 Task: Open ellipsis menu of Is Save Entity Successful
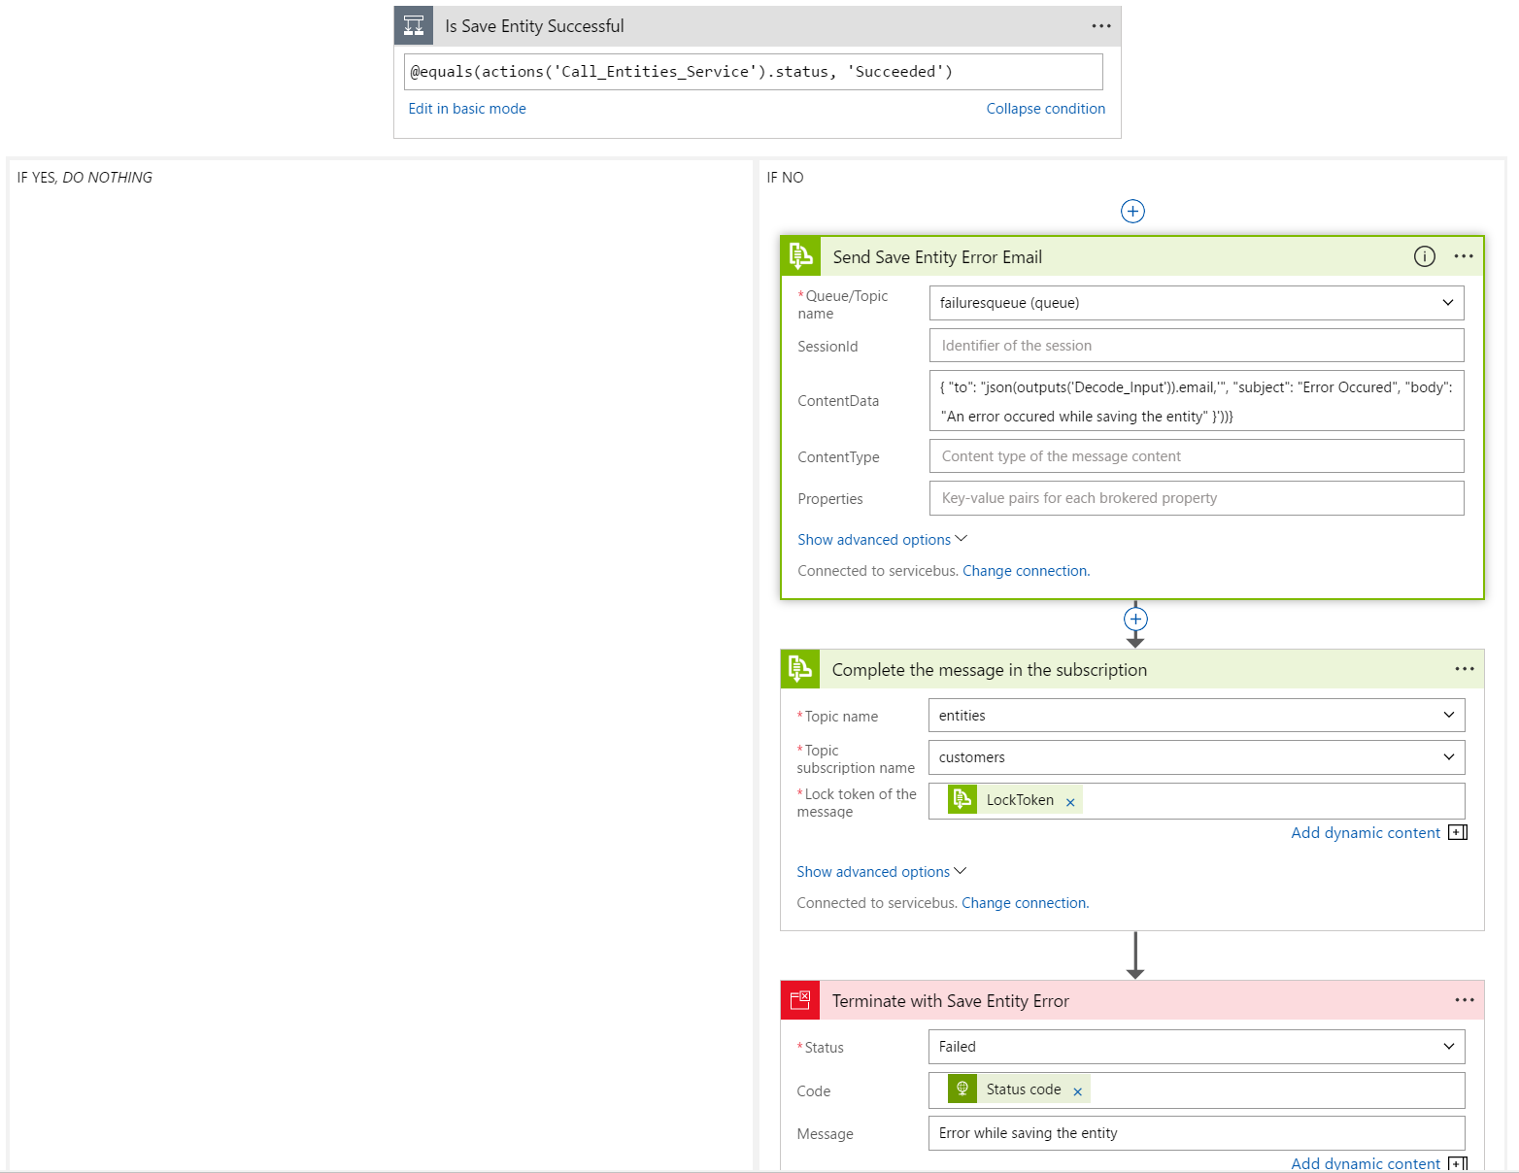[1100, 26]
